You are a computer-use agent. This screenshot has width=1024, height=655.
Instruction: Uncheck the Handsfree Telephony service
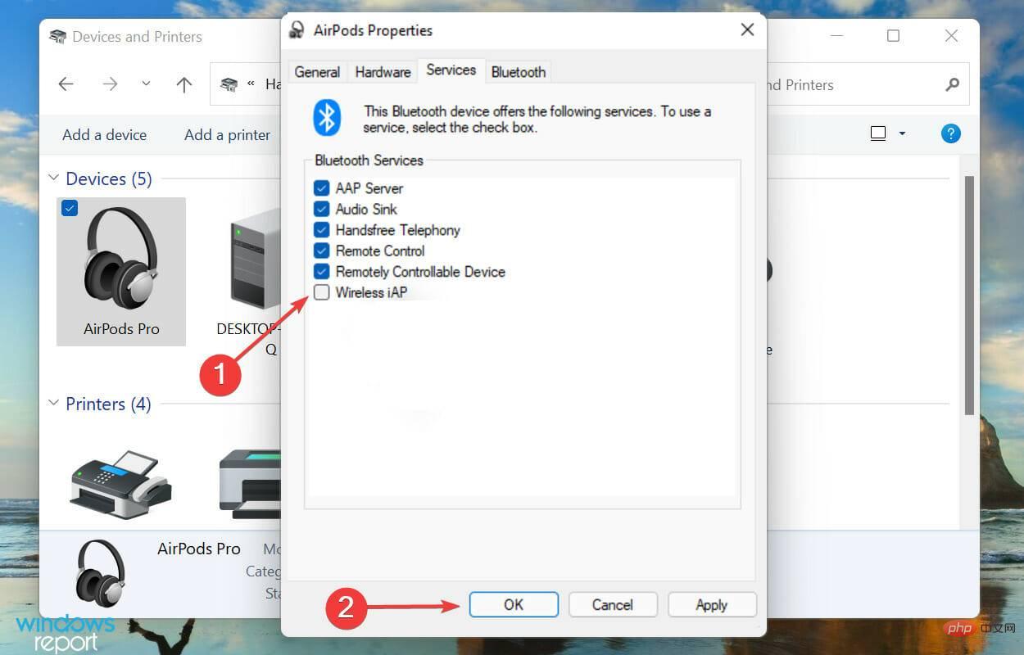tap(322, 230)
